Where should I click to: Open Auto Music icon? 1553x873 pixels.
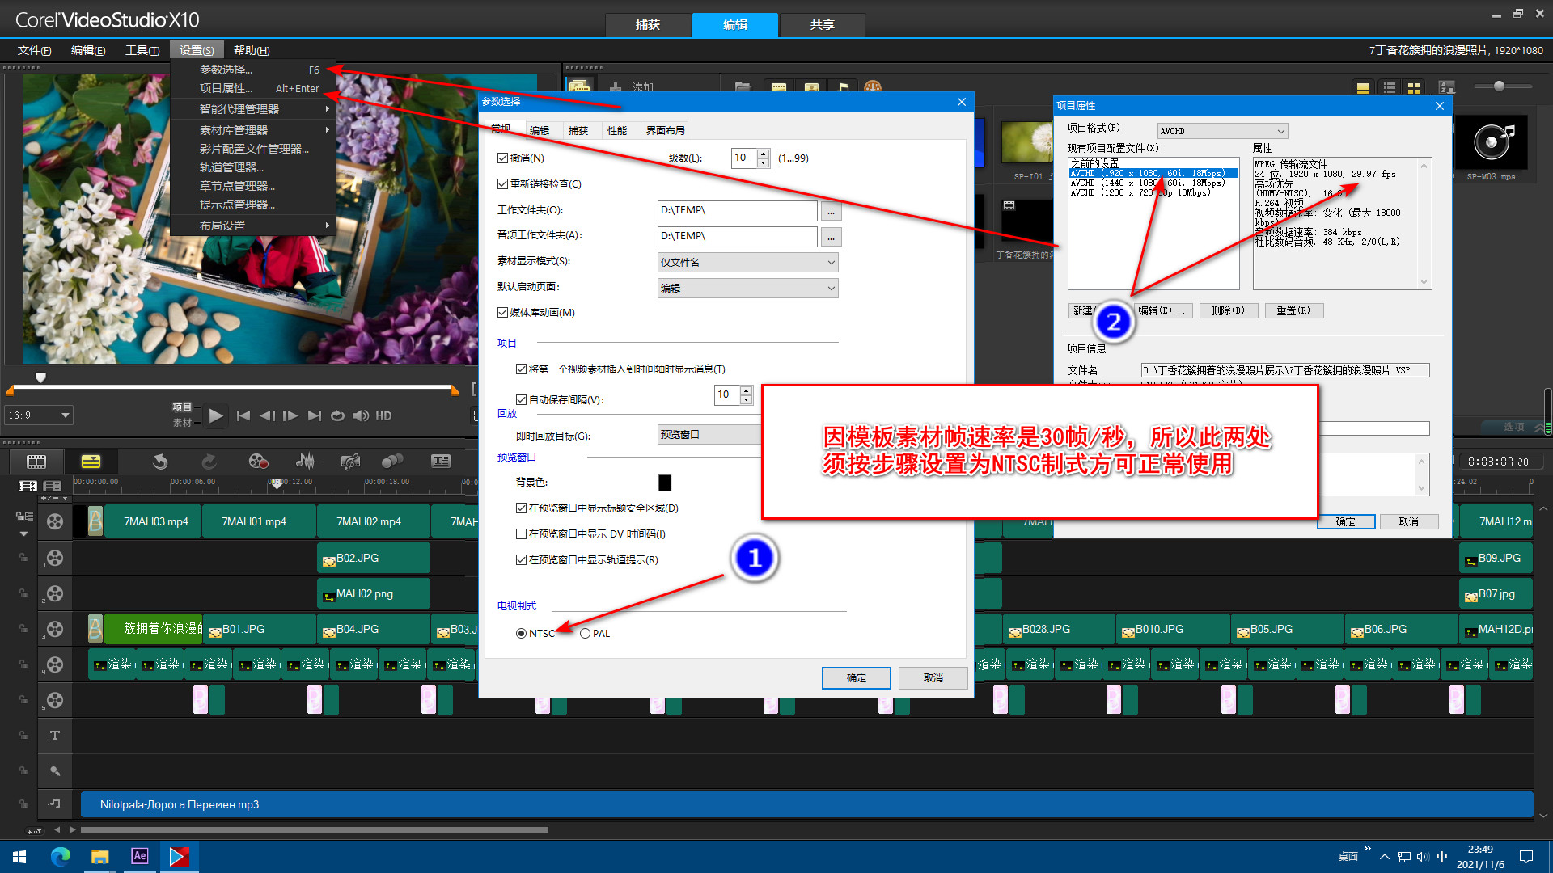(350, 462)
